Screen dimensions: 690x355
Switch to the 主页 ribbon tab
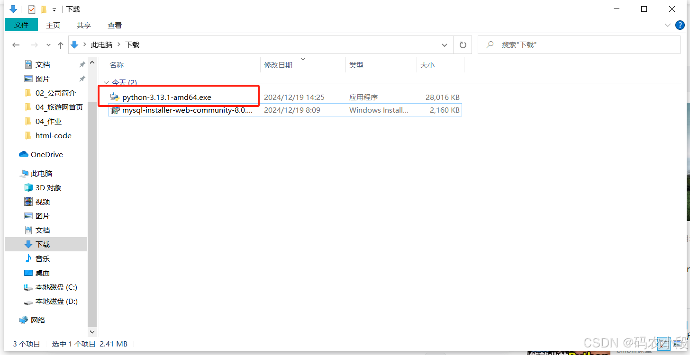(x=53, y=25)
